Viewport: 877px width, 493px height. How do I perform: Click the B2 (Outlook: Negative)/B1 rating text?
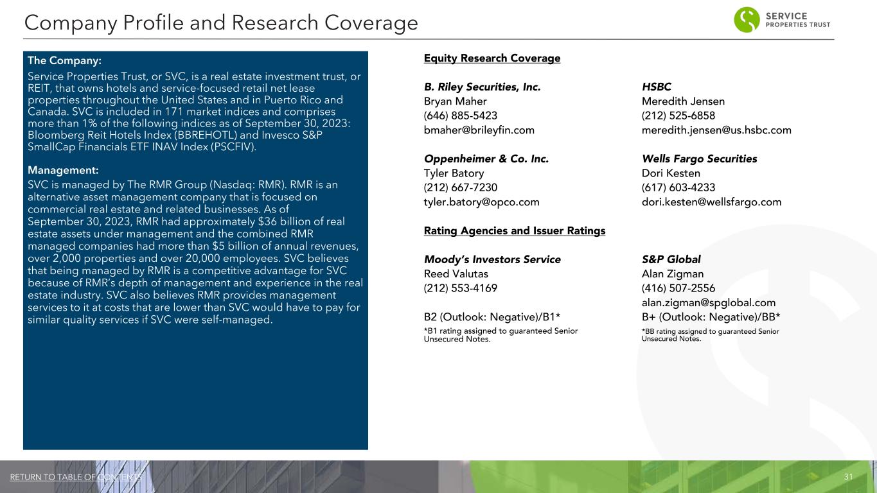click(492, 316)
